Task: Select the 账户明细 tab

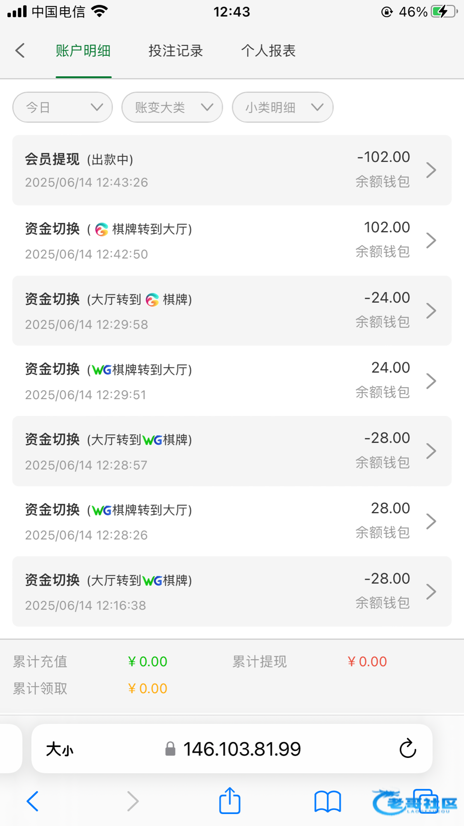Action: 83,51
